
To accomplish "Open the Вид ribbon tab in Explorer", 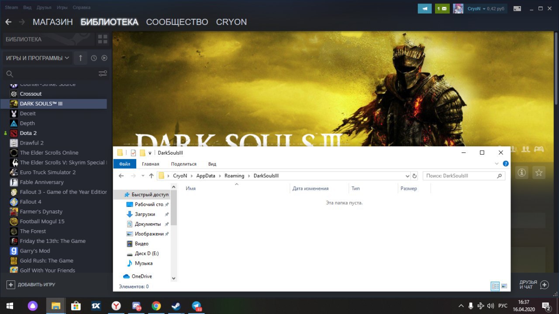I will [212, 164].
